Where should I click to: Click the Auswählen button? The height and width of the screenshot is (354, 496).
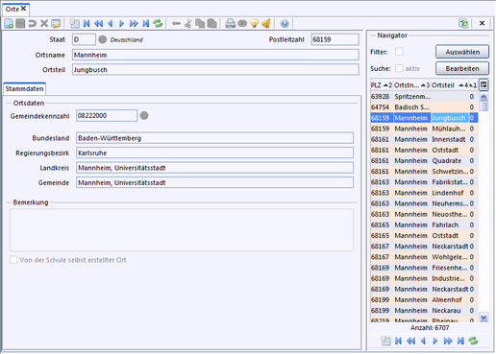click(x=462, y=52)
